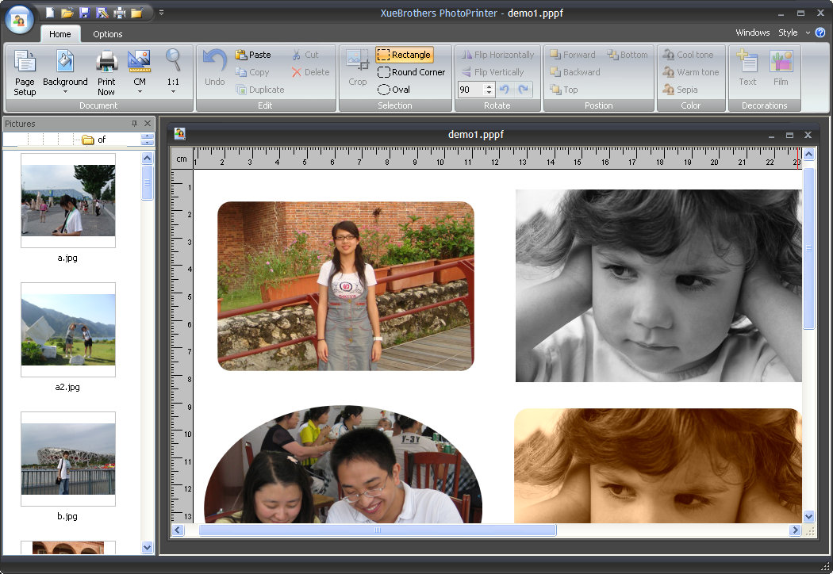Send the picture Backward
833x574 pixels.
coord(575,72)
